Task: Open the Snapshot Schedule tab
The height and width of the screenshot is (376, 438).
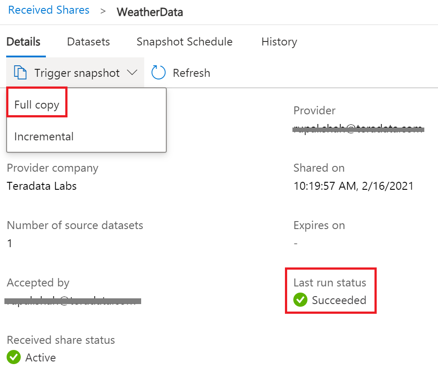Action: [184, 41]
